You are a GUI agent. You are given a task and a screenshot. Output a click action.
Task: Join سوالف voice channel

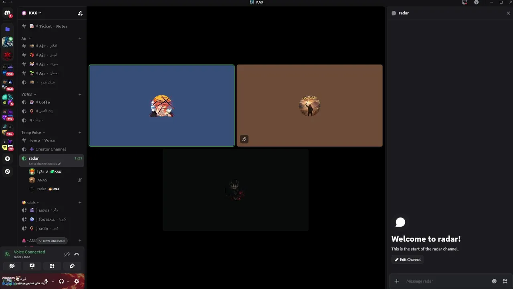pyautogui.click(x=52, y=120)
